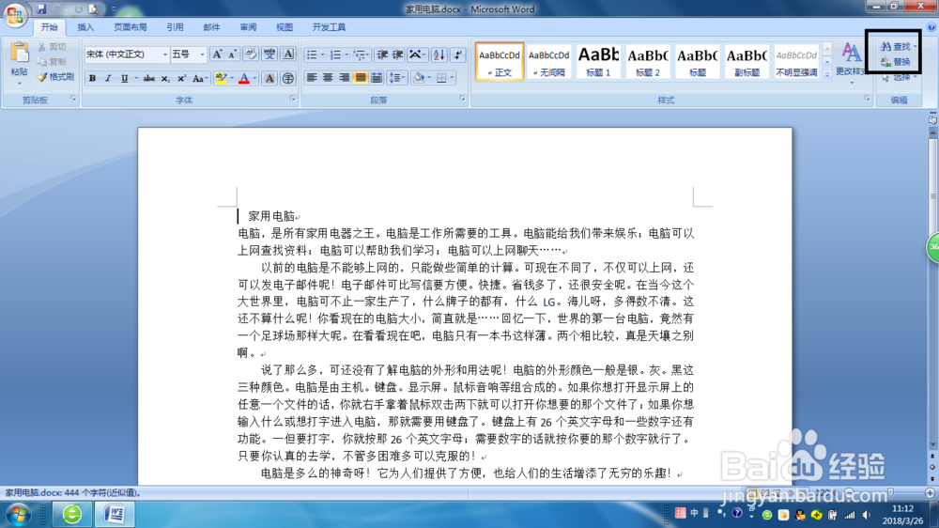The height and width of the screenshot is (528, 939).
Task: Switch to the 页面布局 tab
Action: pyautogui.click(x=130, y=27)
